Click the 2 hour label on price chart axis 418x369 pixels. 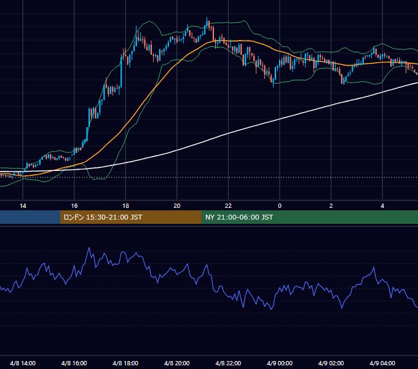click(x=331, y=206)
